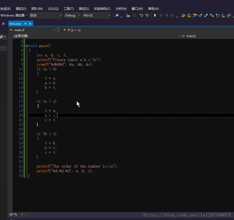Image resolution: width=234 pixels, height=220 pixels.
Task: Pin the text.cpp tab
Action: [25, 24]
